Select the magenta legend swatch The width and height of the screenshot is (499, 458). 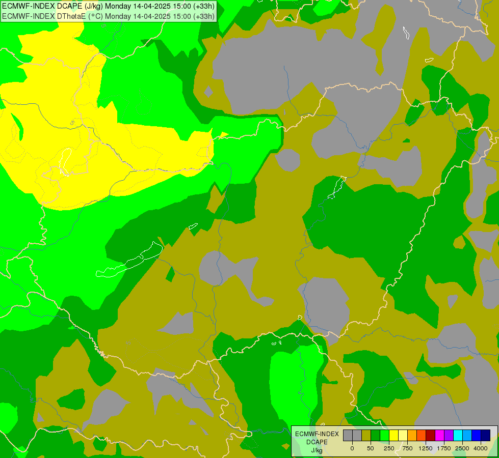tap(439, 436)
